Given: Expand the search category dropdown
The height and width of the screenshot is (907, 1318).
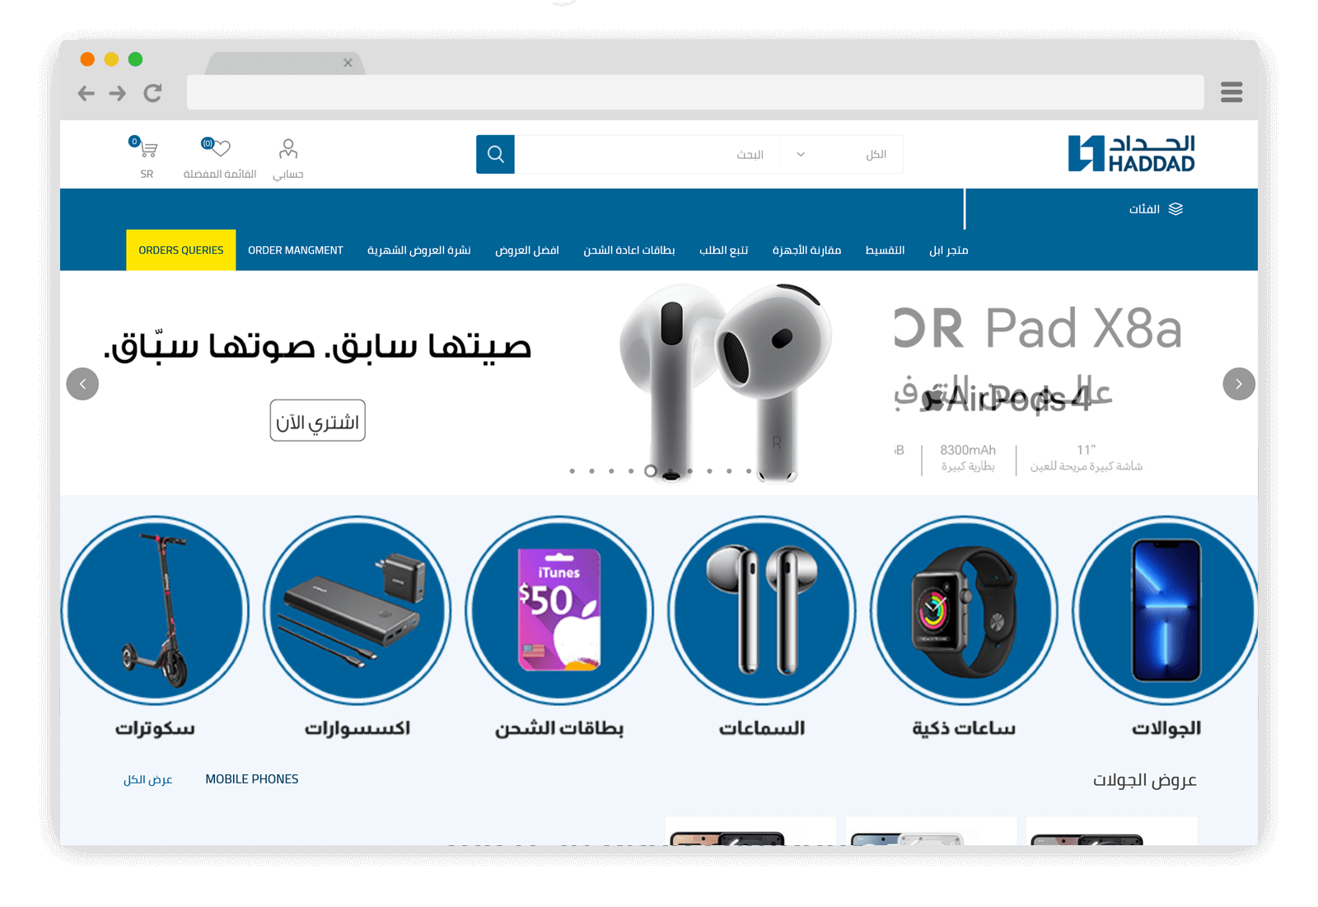Looking at the screenshot, I should (841, 154).
